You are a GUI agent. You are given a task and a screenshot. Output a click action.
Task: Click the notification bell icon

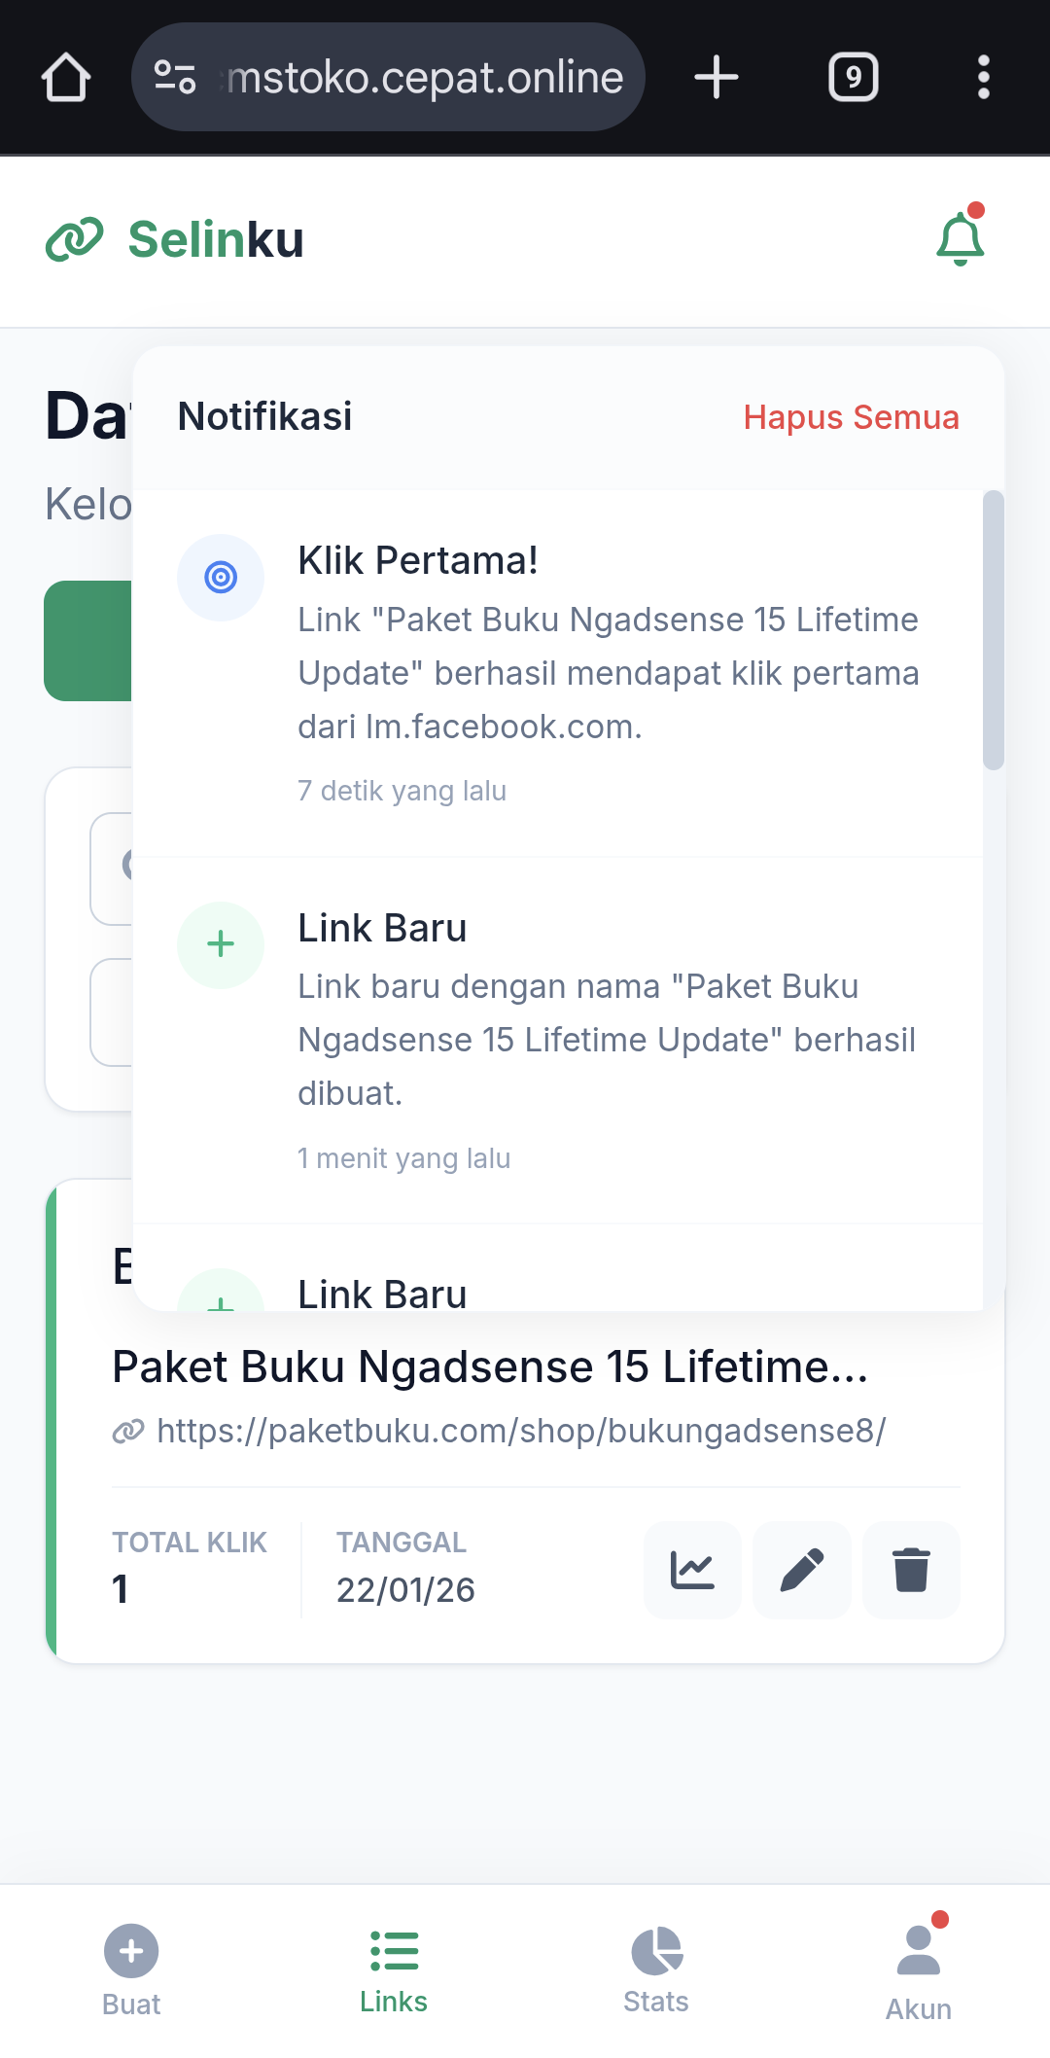[x=960, y=239]
